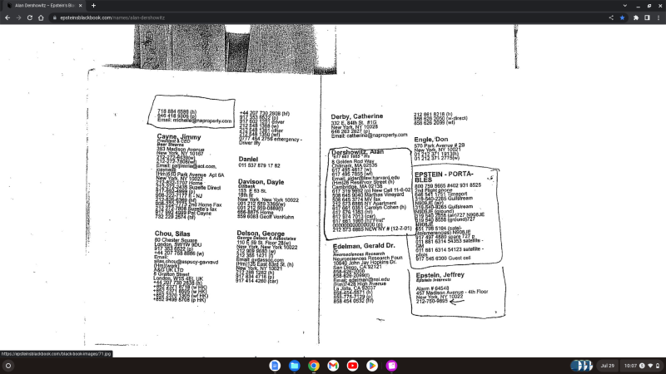Screen dimensions: 666x374
Task: Open a new browser tab
Action: point(93,6)
